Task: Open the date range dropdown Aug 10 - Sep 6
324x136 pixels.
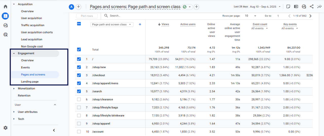Action: point(265,7)
